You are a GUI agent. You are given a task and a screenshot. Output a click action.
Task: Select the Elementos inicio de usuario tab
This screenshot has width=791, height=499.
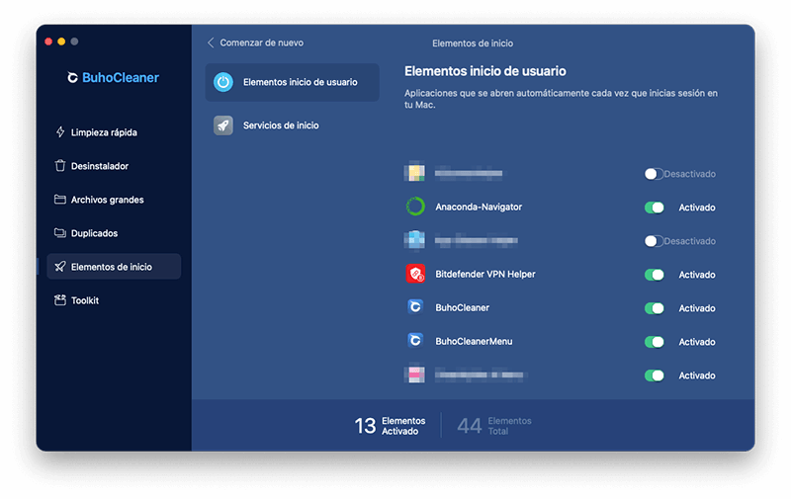pos(292,82)
